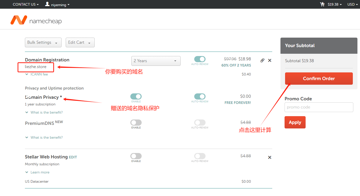Enable the Stellar Web Hosting switch
The image size is (360, 196).
click(136, 156)
